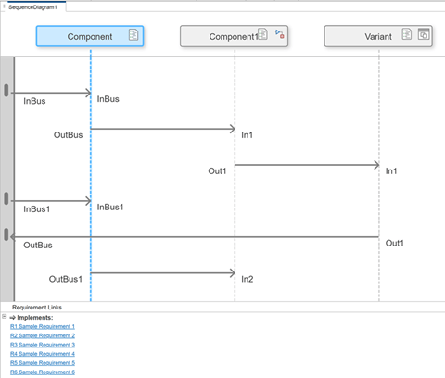Viewport: 445px width, 378px height.
Task: Select the Component1 lifeline header
Action: click(x=234, y=36)
